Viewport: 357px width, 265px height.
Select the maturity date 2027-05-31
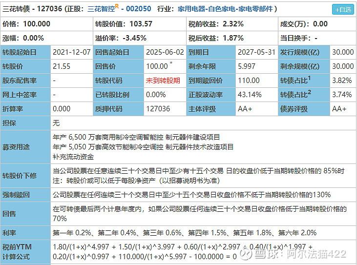tap(256, 52)
